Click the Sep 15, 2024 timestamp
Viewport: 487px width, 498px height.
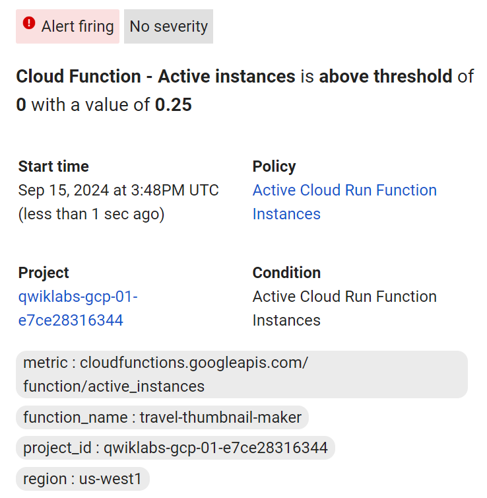coord(119,190)
